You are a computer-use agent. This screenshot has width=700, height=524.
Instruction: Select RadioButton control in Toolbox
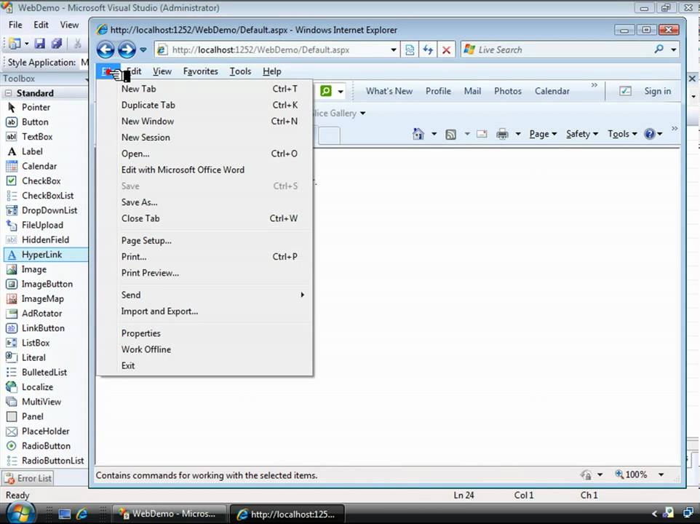(x=46, y=446)
